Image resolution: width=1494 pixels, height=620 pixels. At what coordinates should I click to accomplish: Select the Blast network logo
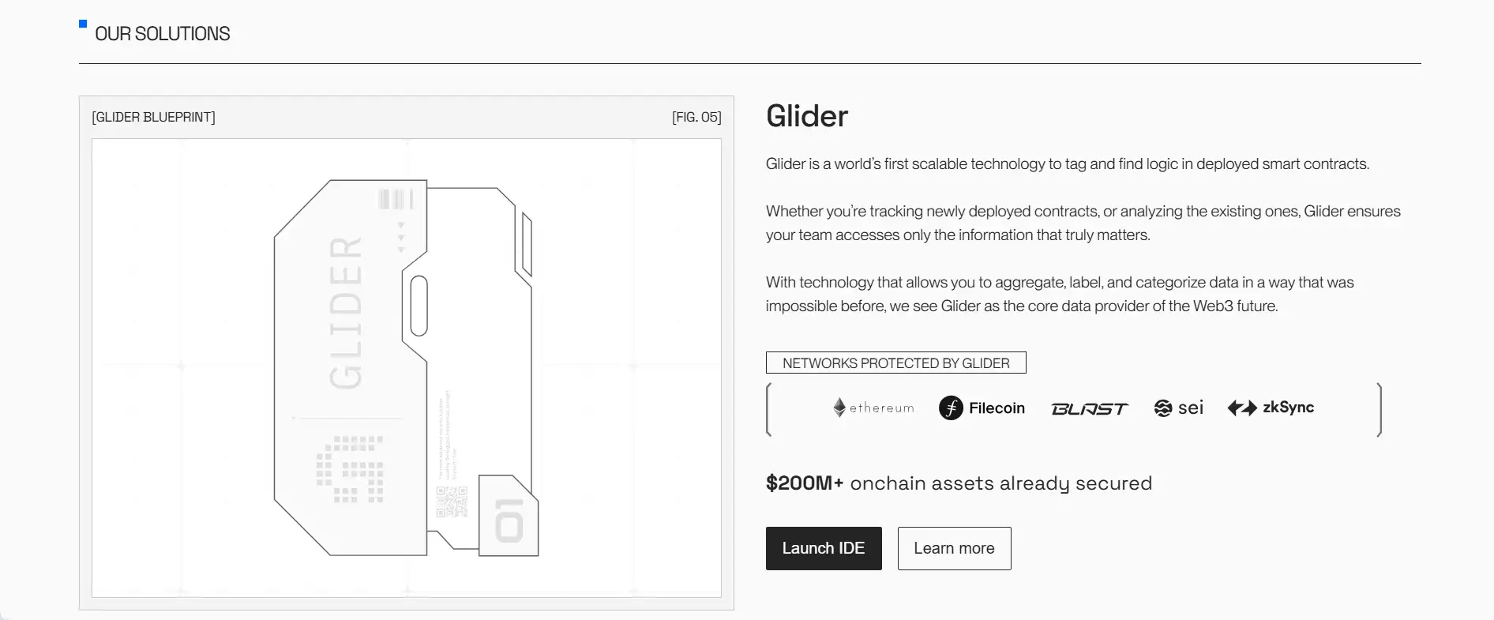(1089, 408)
